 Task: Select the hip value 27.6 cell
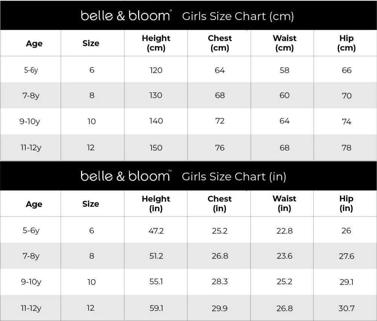346,256
